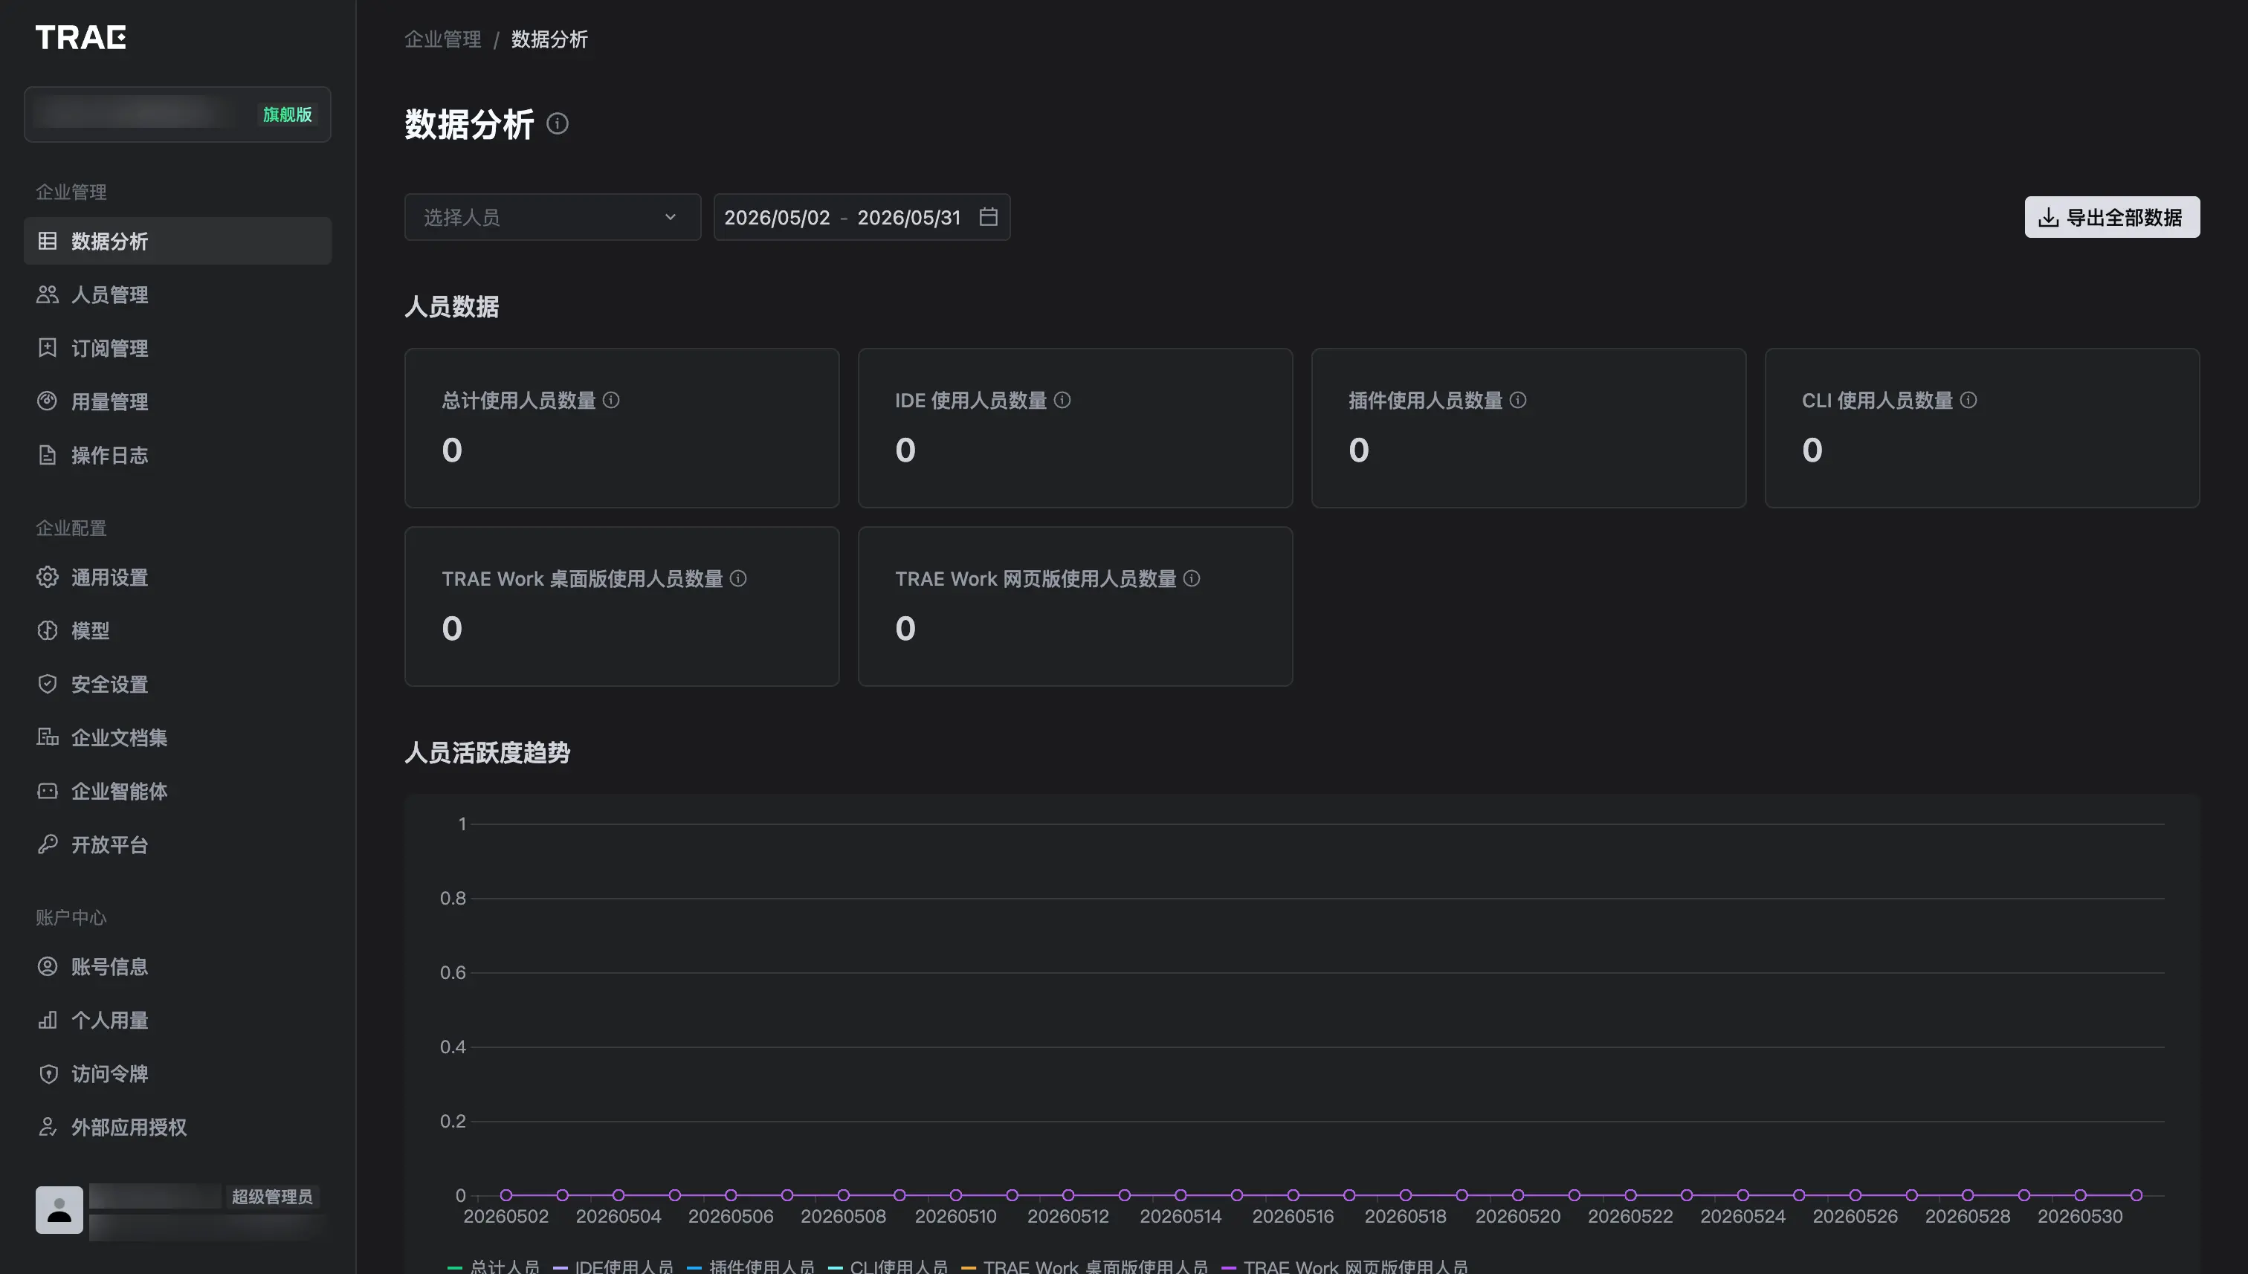Image resolution: width=2248 pixels, height=1274 pixels.
Task: Toggle CLI使用人员 legend entry
Action: (888, 1266)
